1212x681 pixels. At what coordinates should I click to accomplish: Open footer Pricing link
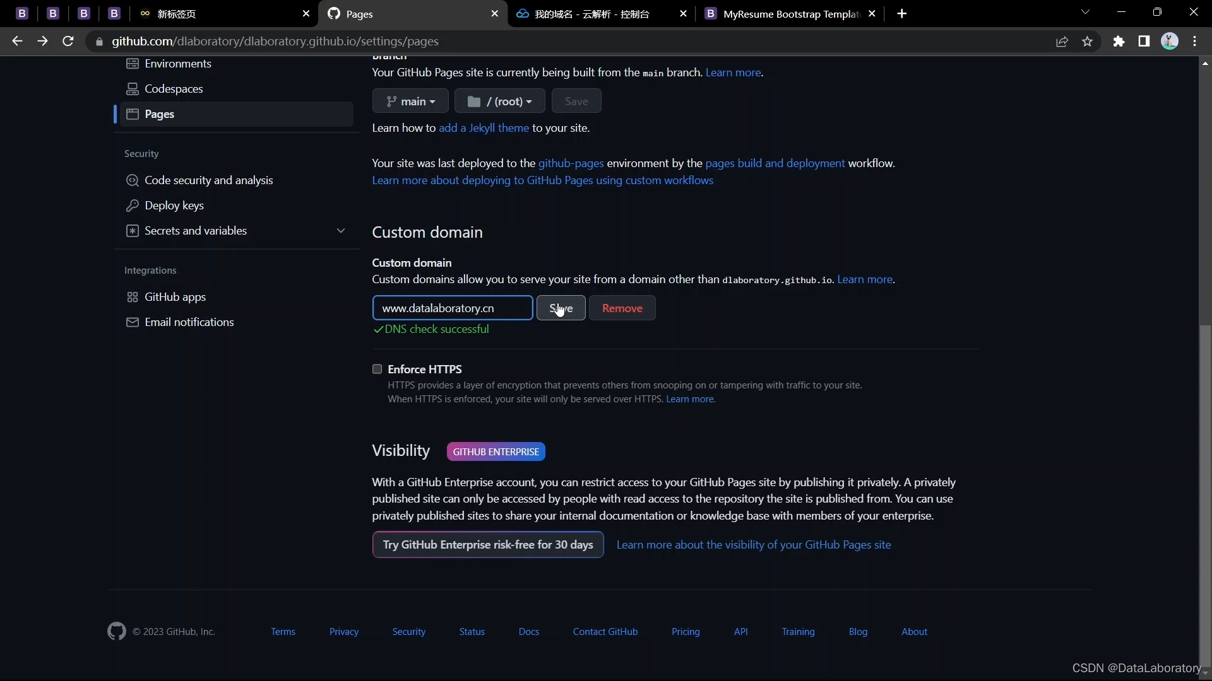pos(686,632)
